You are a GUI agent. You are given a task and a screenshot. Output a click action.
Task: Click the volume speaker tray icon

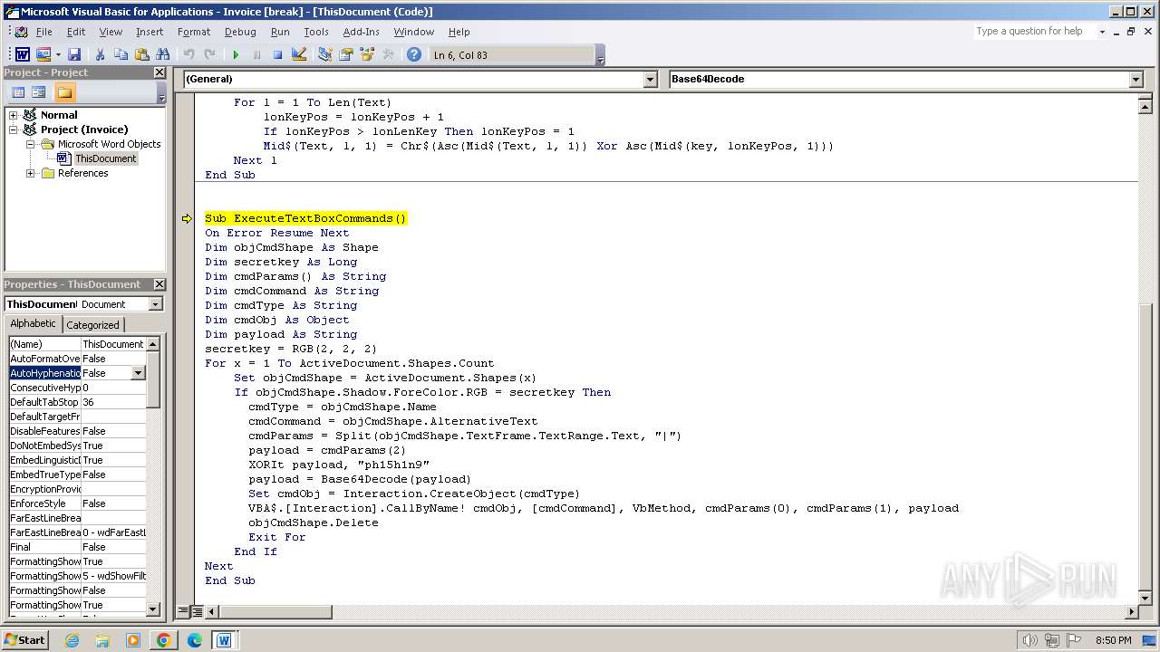click(1029, 640)
